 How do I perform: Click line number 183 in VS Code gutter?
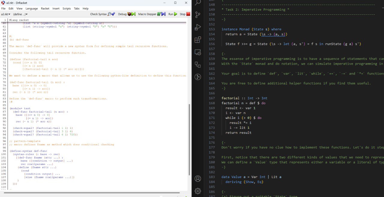(211, 177)
